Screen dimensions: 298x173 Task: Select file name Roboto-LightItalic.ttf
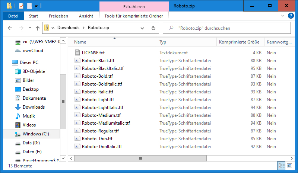[103, 108]
